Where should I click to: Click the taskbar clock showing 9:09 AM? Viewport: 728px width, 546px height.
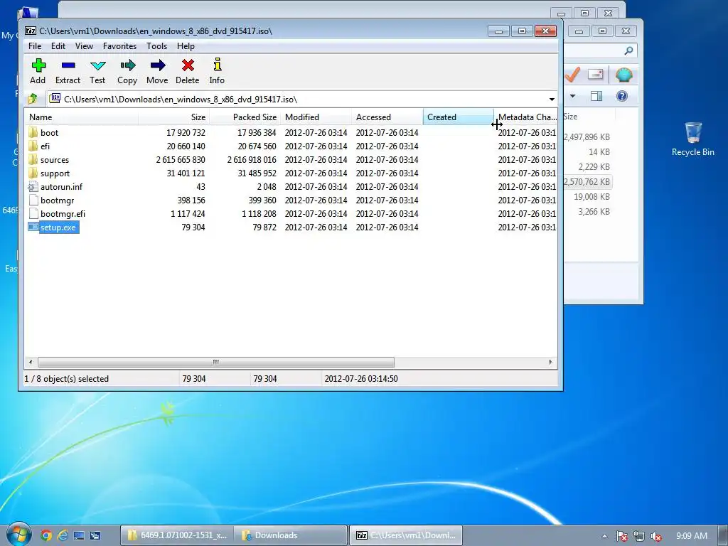pos(691,536)
